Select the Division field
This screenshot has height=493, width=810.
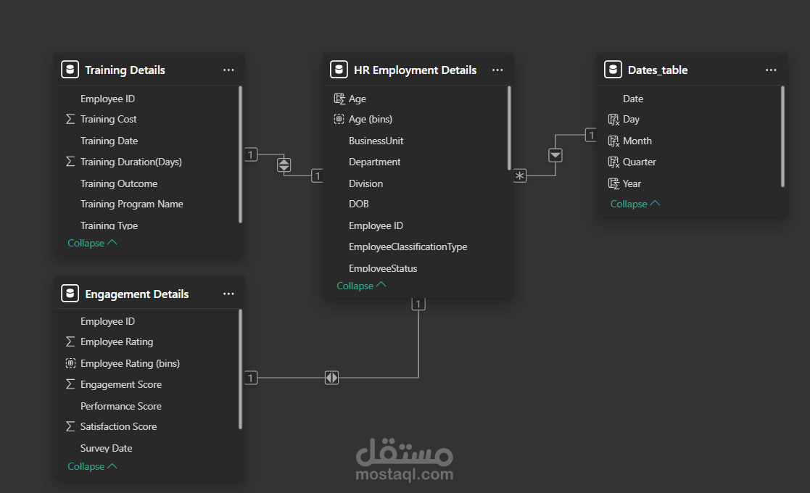[x=365, y=183]
